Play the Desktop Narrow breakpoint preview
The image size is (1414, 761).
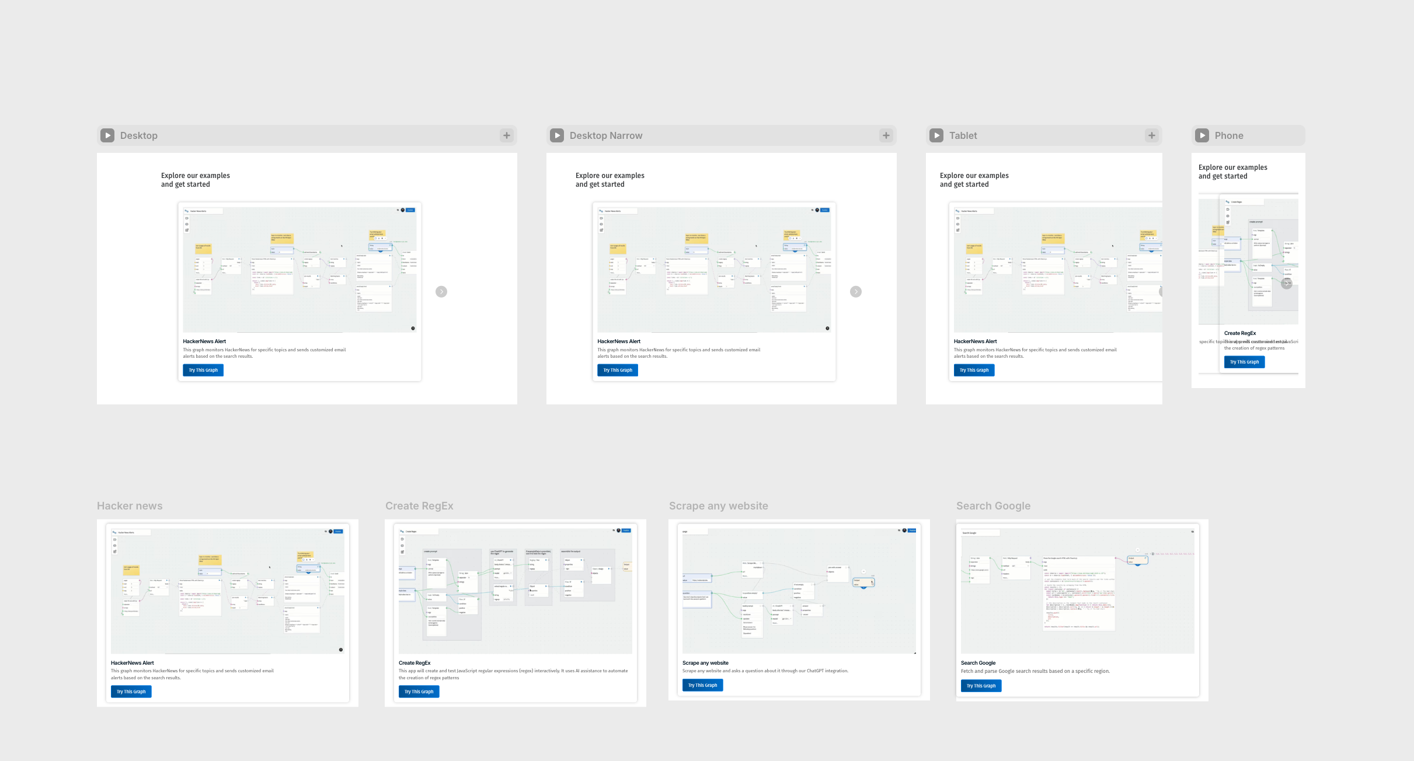click(x=557, y=135)
